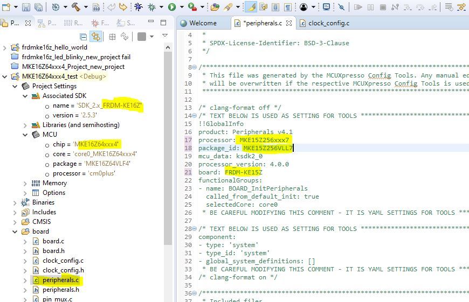This screenshot has width=469, height=302.
Task: Toggle Block Selection mode icon
Action: tap(275, 7)
